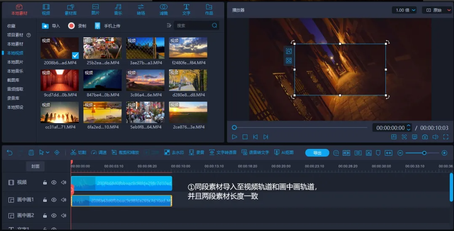Toggle lock on the 画中画2 track
The height and width of the screenshot is (231, 454).
click(x=45, y=215)
